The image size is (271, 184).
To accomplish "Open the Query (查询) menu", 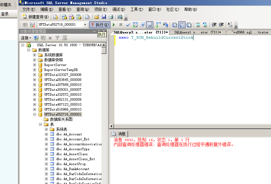I will click(x=82, y=9).
